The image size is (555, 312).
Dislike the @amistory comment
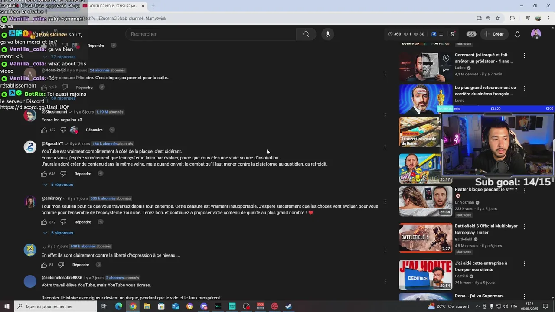pyautogui.click(x=63, y=222)
